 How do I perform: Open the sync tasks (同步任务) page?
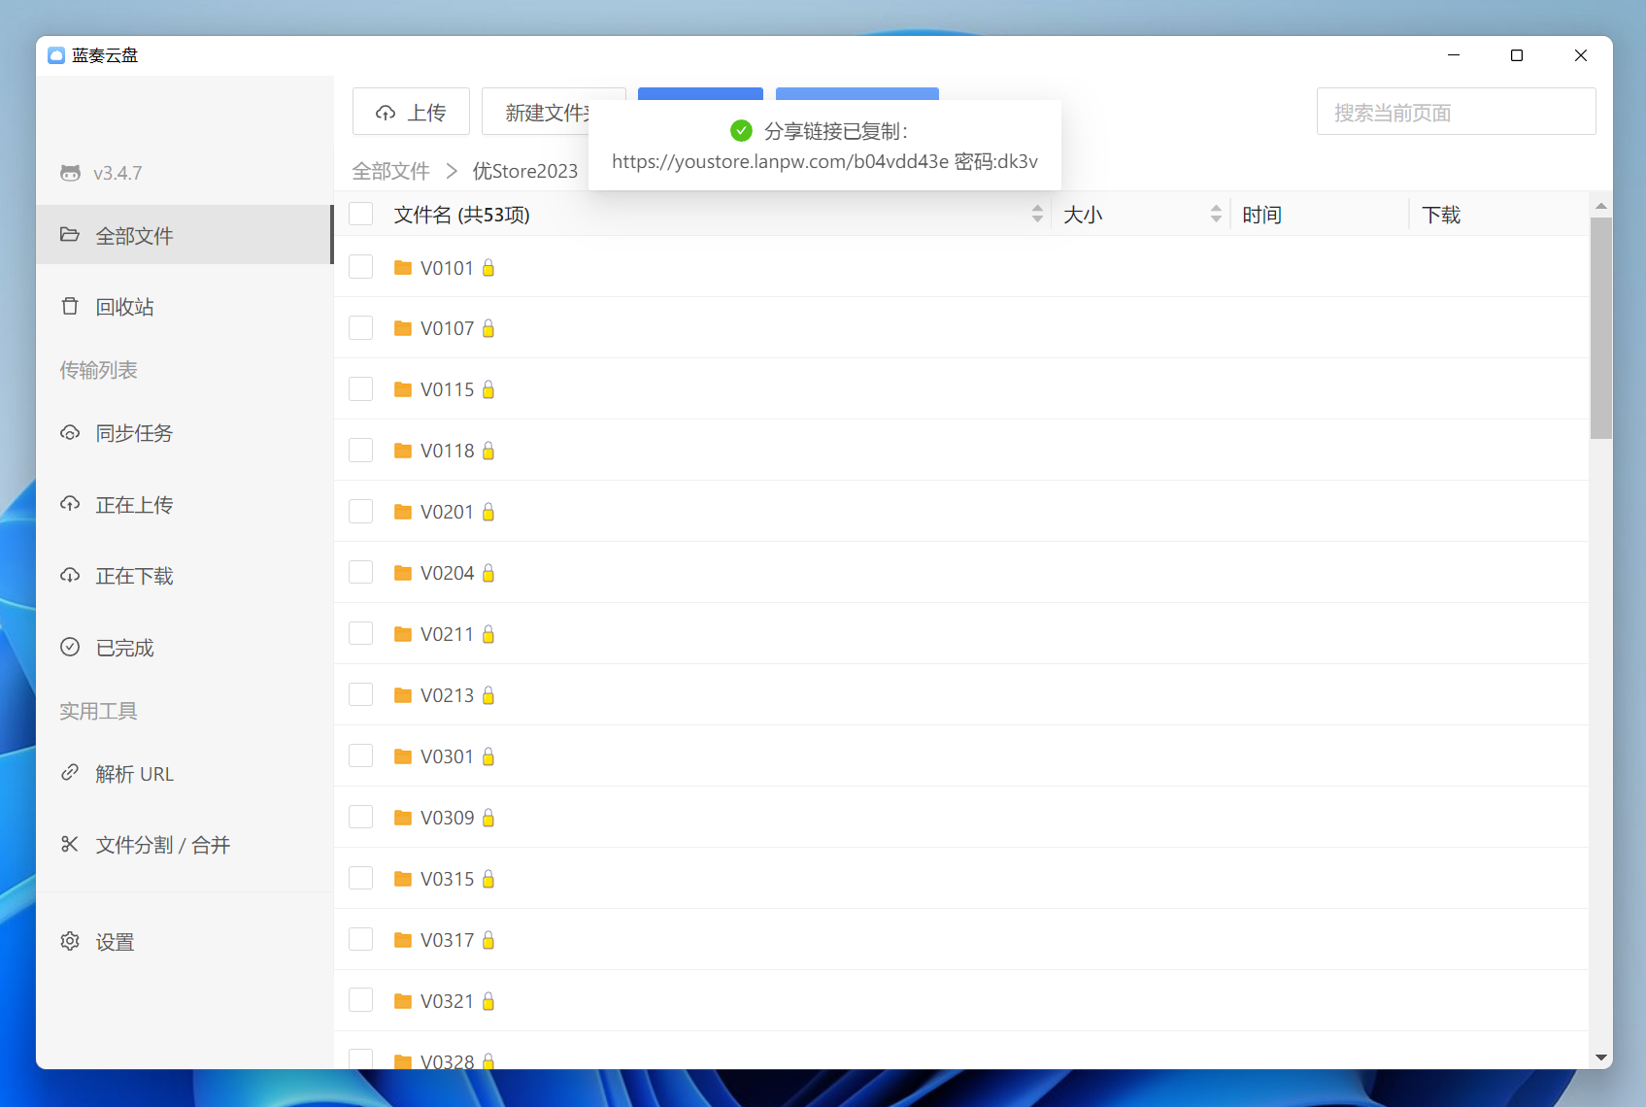coord(185,433)
